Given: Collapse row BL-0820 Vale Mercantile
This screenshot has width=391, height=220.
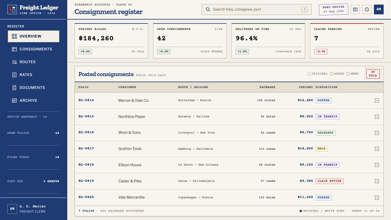Looking at the screenshot, I should [377, 198].
